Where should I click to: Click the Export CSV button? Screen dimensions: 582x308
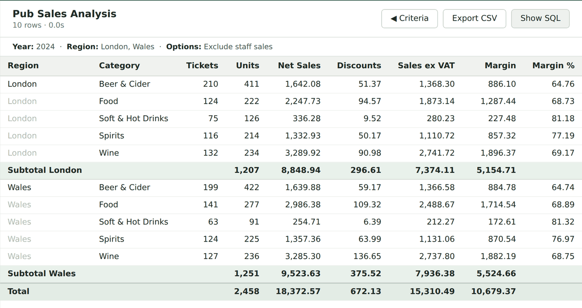[x=474, y=18]
